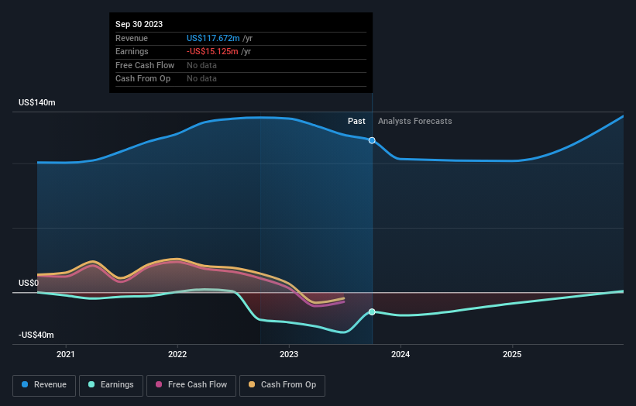Viewport: 636px width, 406px height.
Task: Click the 2024 x-axis label
Action: [x=401, y=354]
